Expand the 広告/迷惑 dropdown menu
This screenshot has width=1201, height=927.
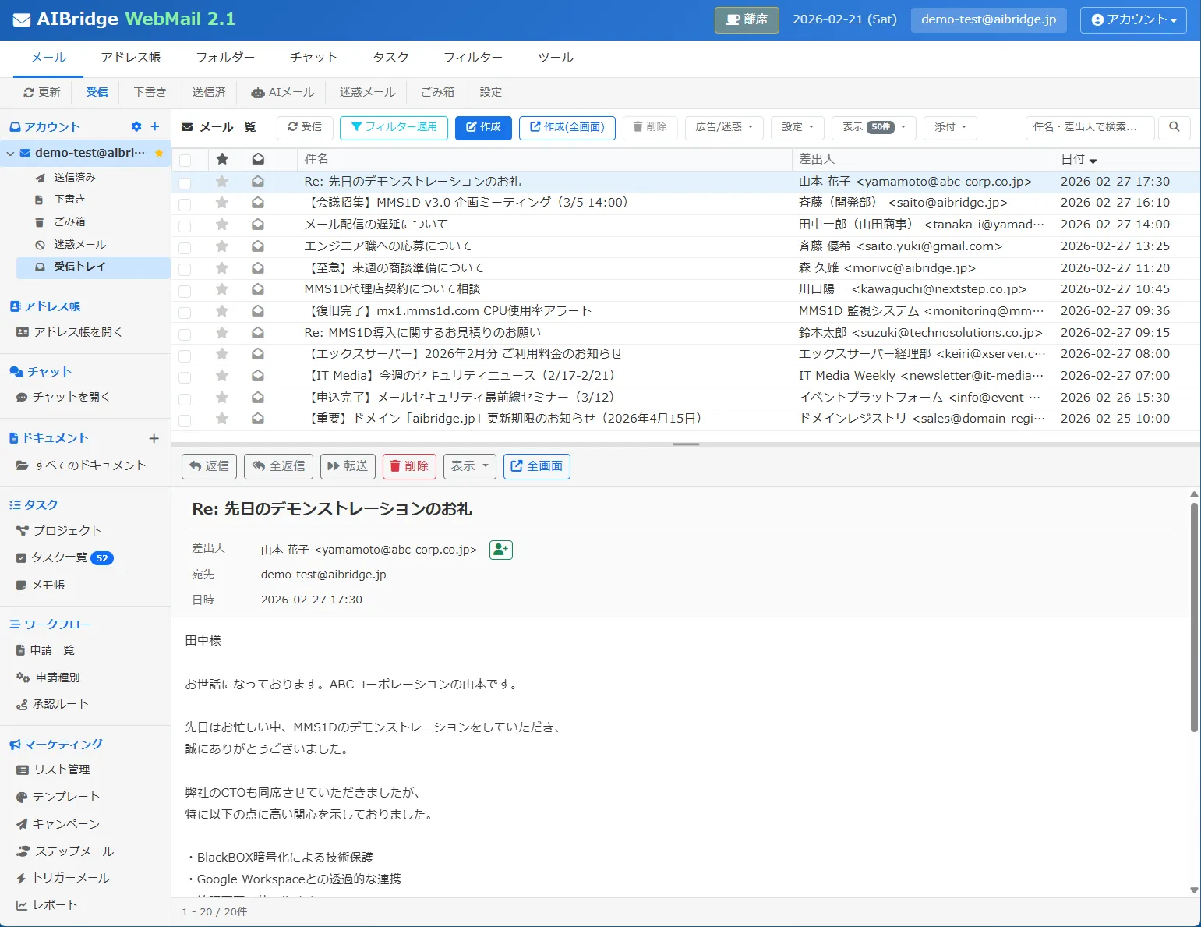[723, 127]
